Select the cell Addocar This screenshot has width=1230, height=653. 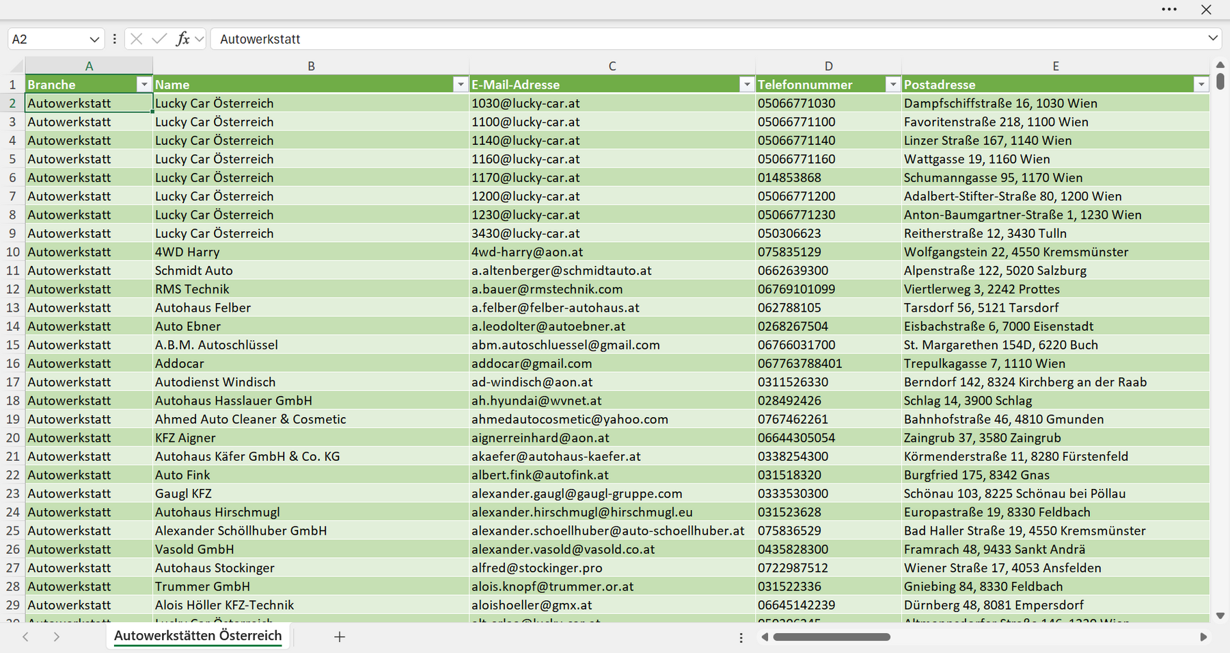[311, 363]
